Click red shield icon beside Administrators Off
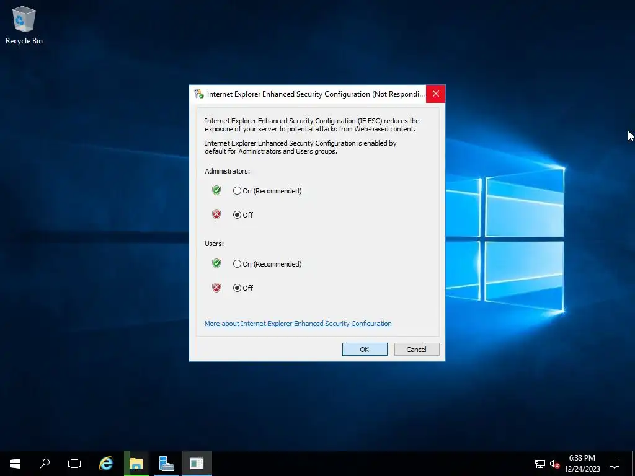 (216, 214)
